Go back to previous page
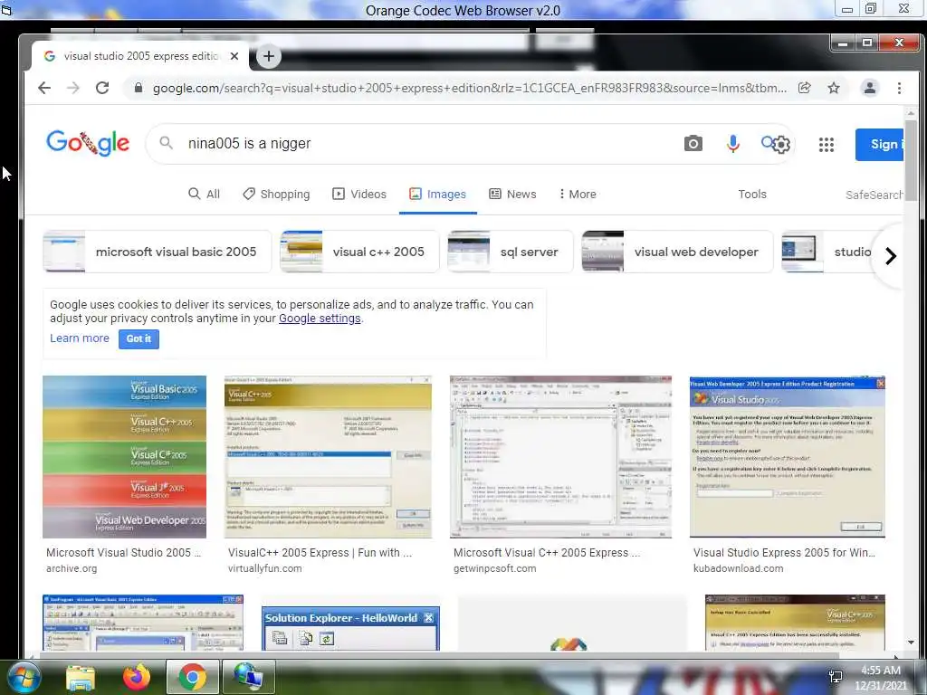 click(44, 88)
